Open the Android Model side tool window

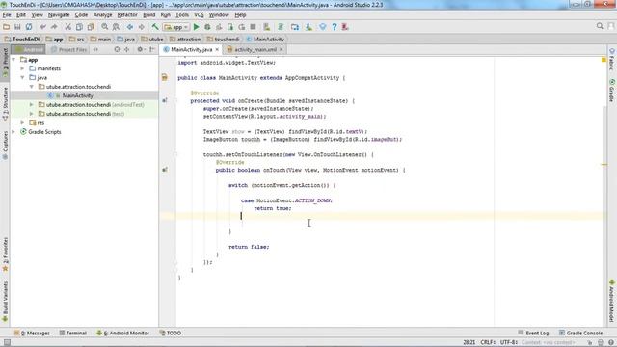point(612,301)
